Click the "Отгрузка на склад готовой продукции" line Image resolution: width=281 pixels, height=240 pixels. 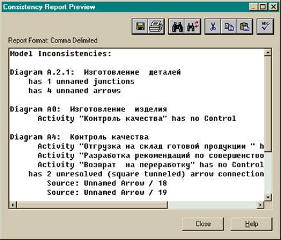[151, 146]
